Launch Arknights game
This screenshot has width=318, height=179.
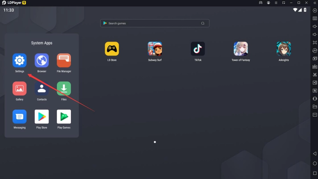[284, 49]
